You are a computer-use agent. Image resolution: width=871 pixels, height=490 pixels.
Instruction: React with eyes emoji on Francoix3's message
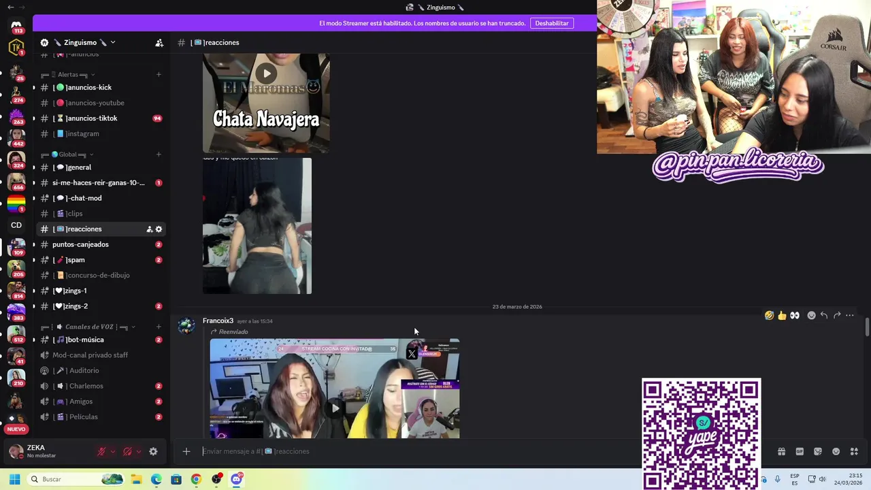coord(795,315)
